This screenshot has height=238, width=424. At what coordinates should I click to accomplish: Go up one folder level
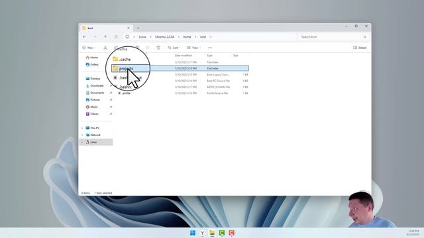pyautogui.click(x=105, y=37)
